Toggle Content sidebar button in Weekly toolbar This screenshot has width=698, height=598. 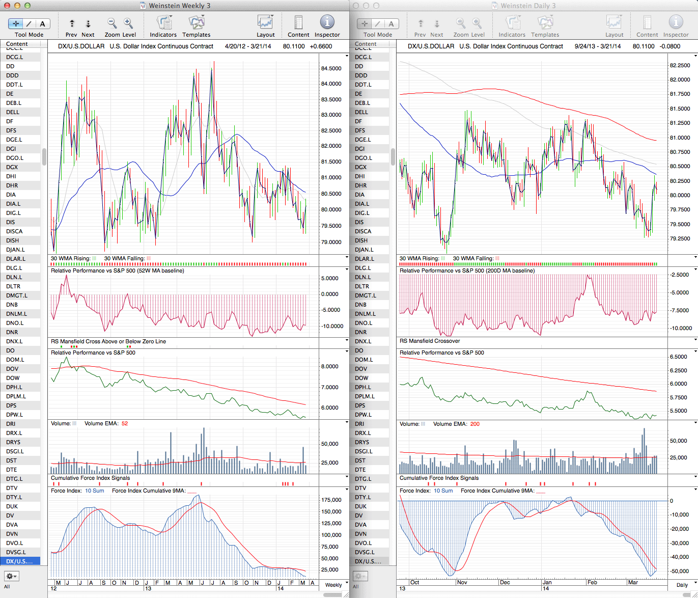[298, 23]
